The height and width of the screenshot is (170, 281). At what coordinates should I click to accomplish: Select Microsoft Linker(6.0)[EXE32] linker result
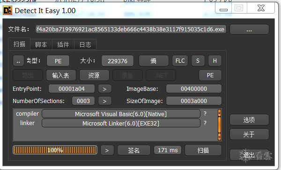(x=121, y=123)
